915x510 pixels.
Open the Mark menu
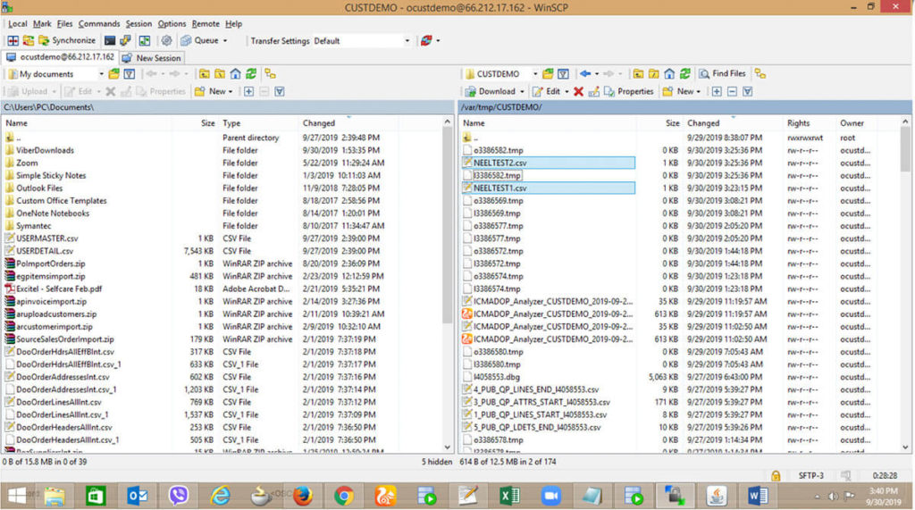42,24
